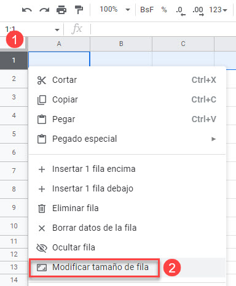236x286 pixels.
Task: Click the X icon beside Borrar datos
Action: [42, 228]
